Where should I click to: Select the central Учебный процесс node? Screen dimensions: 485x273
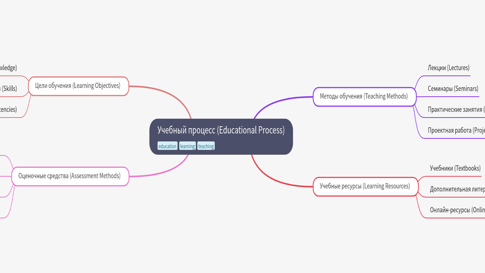pyautogui.click(x=221, y=131)
